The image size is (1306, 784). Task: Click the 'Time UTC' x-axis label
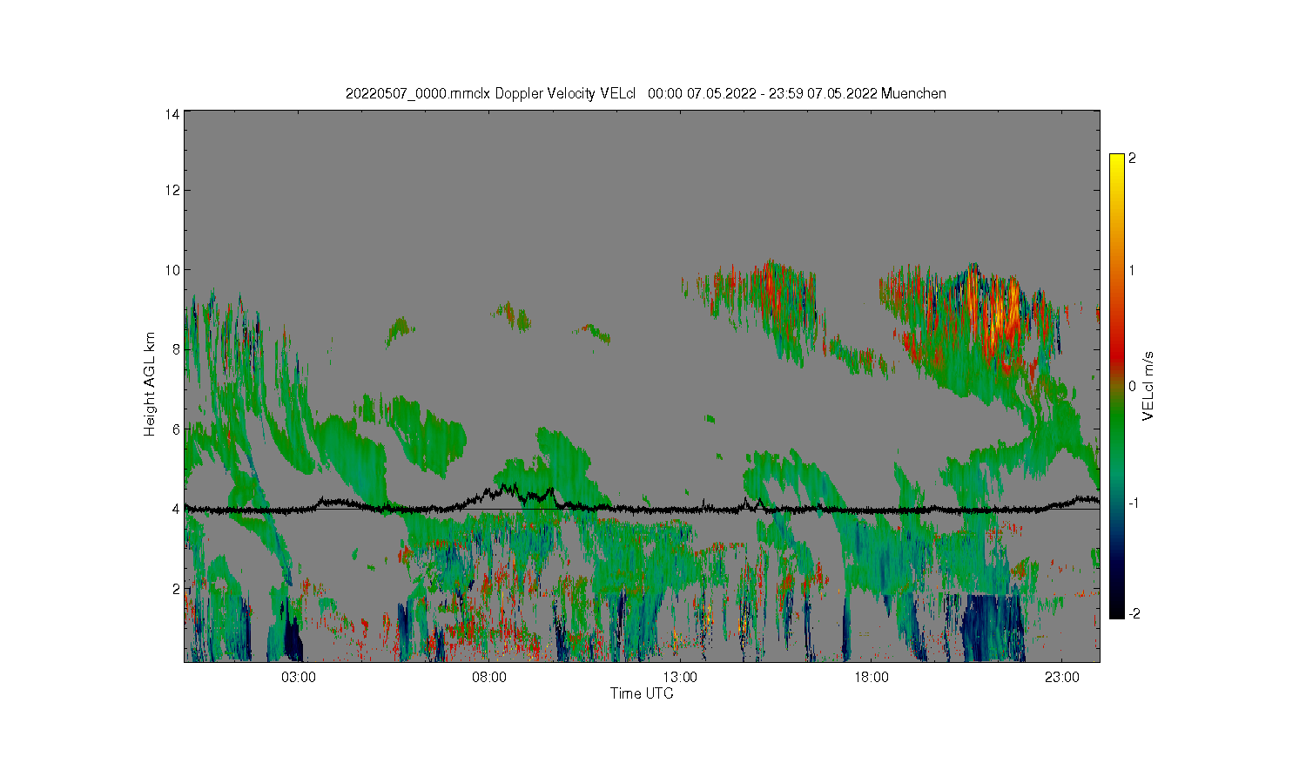642,693
